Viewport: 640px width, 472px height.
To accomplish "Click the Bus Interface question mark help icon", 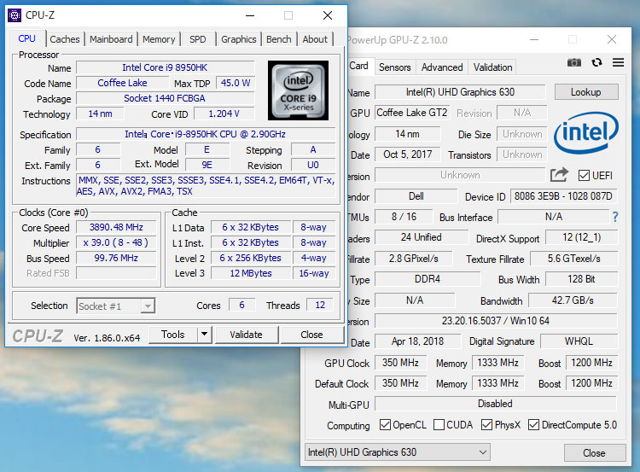I will [x=615, y=217].
